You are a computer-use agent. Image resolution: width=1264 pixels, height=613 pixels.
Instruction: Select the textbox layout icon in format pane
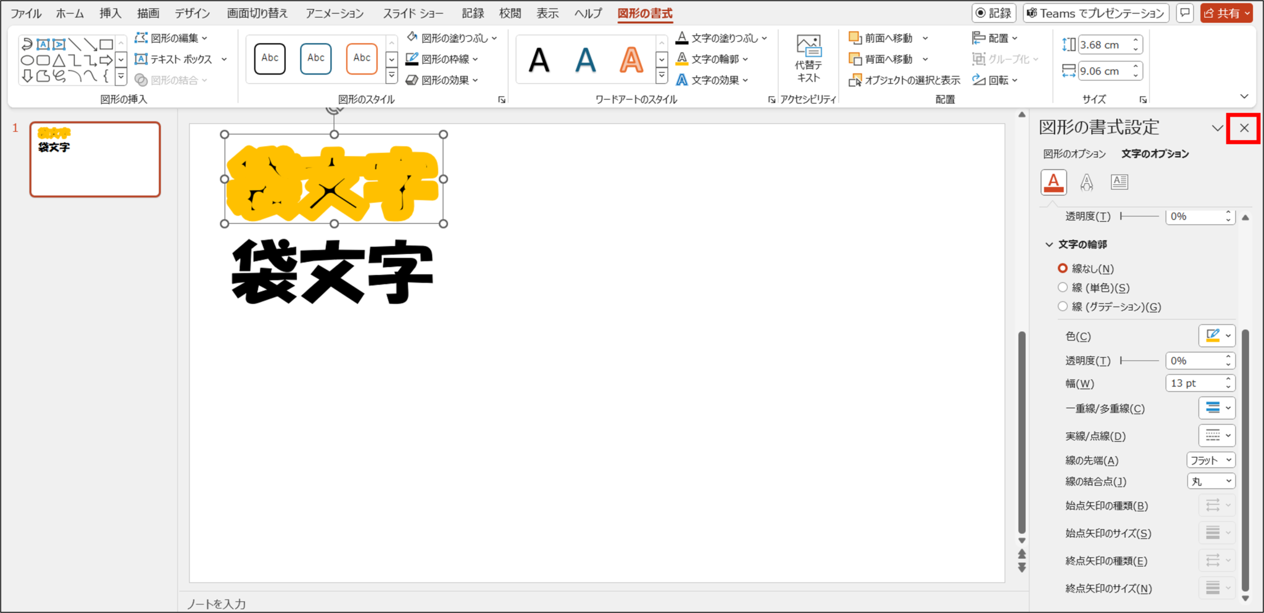click(1119, 182)
